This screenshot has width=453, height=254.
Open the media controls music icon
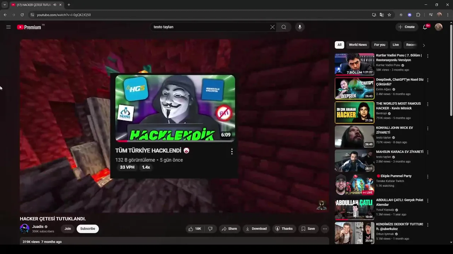coord(431,15)
